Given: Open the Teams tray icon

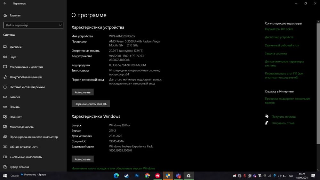Looking at the screenshot, I should 254,176.
